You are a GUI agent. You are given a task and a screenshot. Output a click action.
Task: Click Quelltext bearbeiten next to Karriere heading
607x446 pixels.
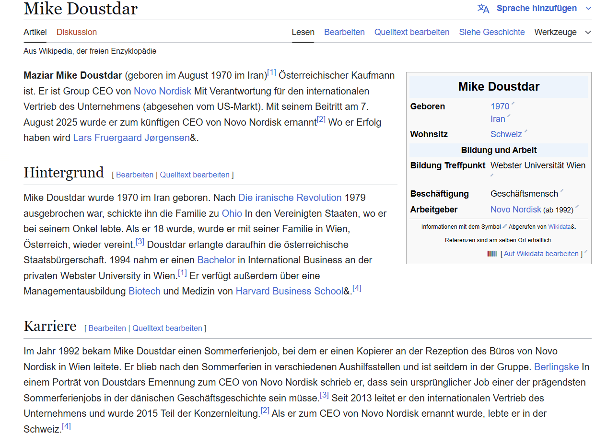pyautogui.click(x=167, y=329)
